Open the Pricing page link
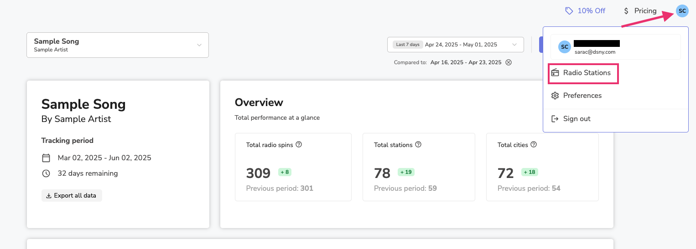Image resolution: width=696 pixels, height=249 pixels. 640,11
